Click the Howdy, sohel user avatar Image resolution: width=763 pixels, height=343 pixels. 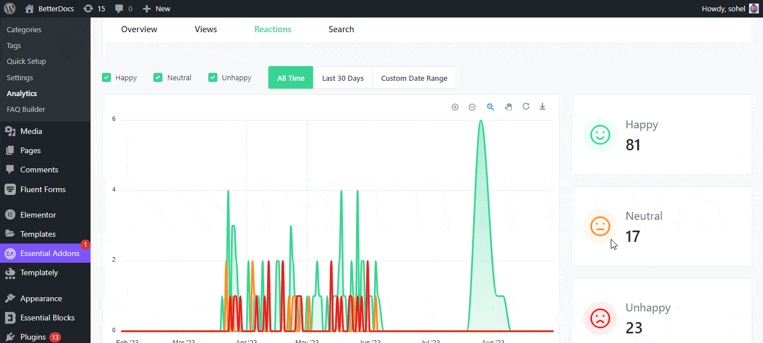(753, 8)
